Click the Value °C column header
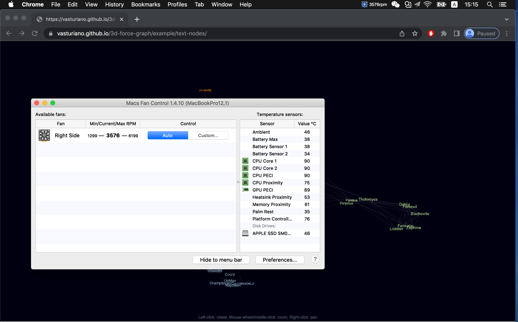This screenshot has width=518, height=322. coord(307,123)
